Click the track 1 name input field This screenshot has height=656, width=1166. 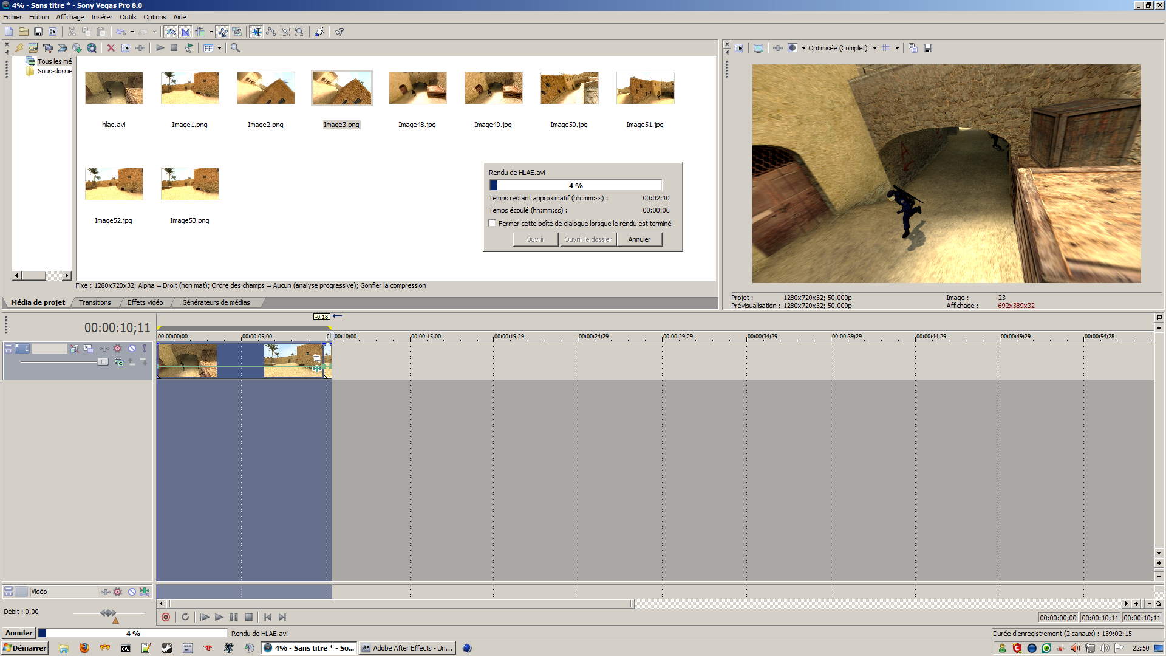pos(50,349)
